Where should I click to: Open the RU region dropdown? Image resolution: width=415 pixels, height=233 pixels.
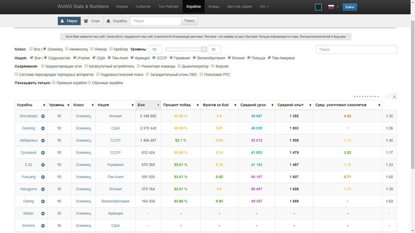264,7
